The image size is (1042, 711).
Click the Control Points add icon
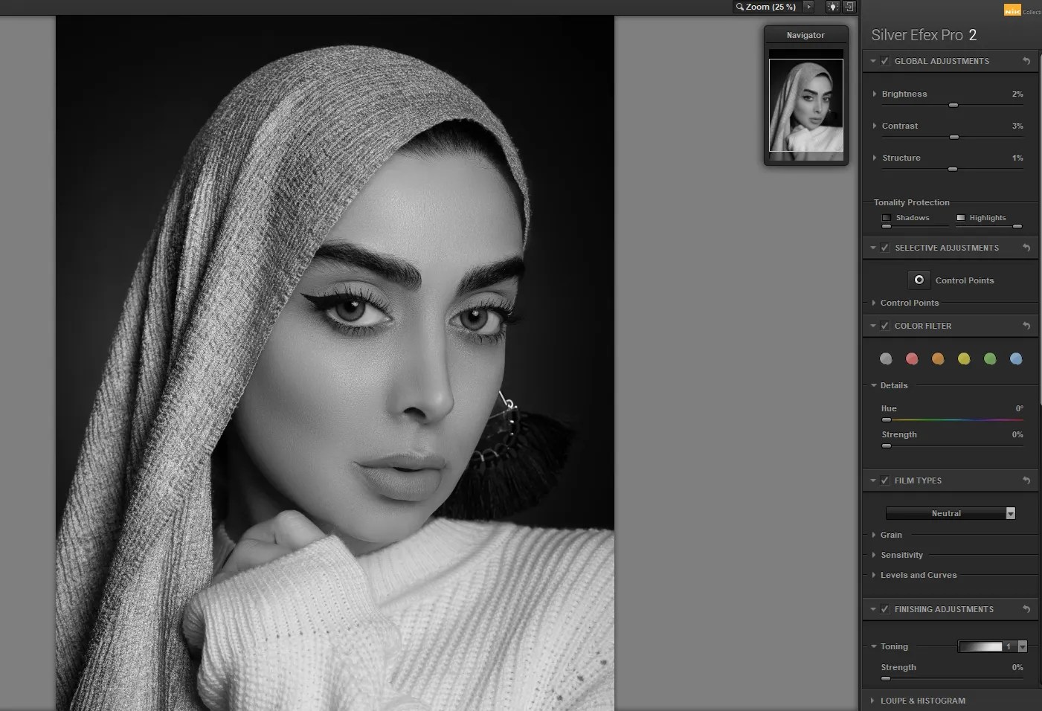(x=919, y=280)
